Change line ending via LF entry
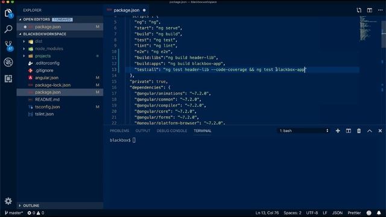This screenshot has width=386, height=217. click(325, 213)
